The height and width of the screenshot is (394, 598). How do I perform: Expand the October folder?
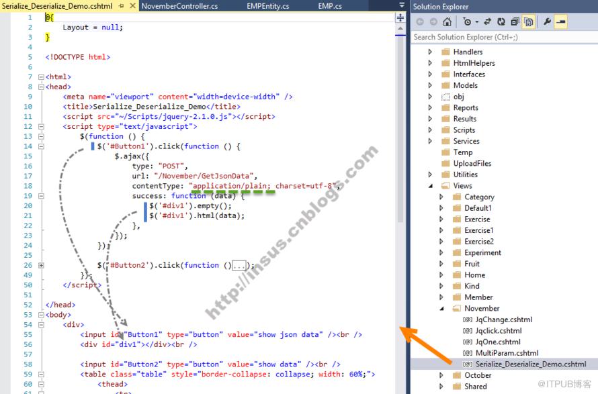[441, 375]
